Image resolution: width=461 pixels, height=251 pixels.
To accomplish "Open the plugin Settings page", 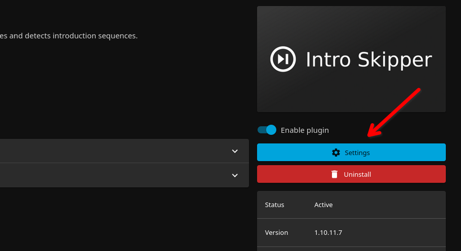I will 351,152.
